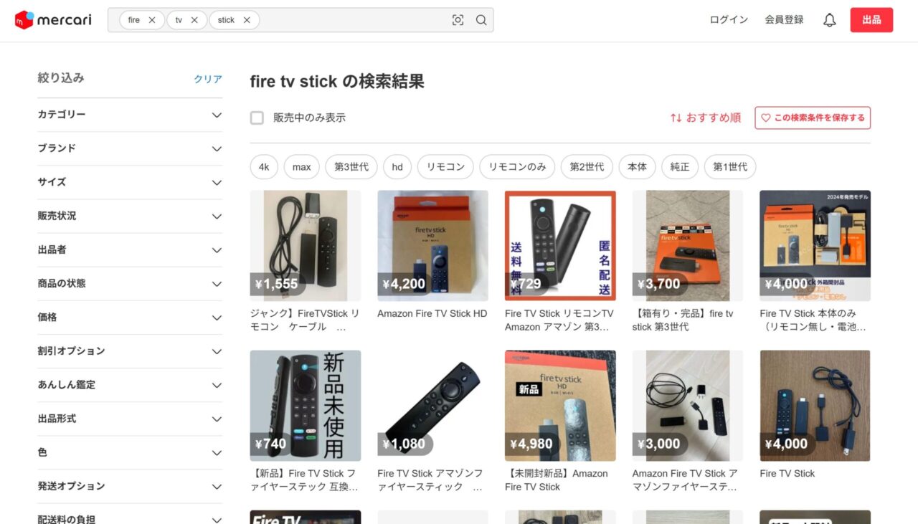The image size is (918, 524).
Task: Open the ¥4,000 'Fire TV Stick' thumbnail in second row
Action: click(815, 406)
